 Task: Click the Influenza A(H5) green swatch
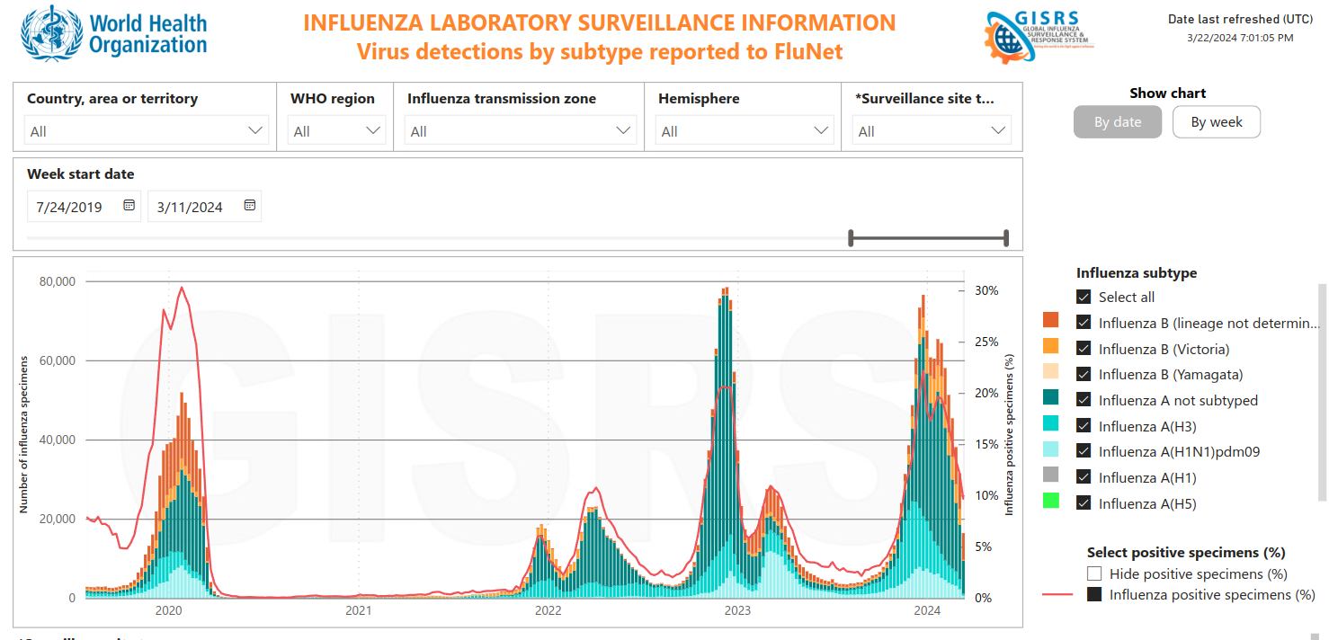point(1050,501)
